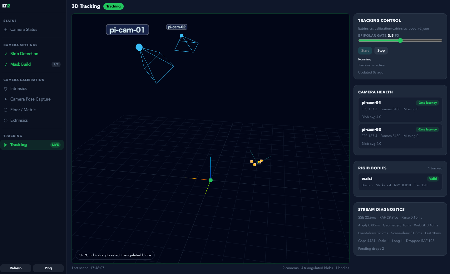Image resolution: width=450 pixels, height=274 pixels.
Task: Click pi-cam-01 latency badge
Action: [427, 103]
